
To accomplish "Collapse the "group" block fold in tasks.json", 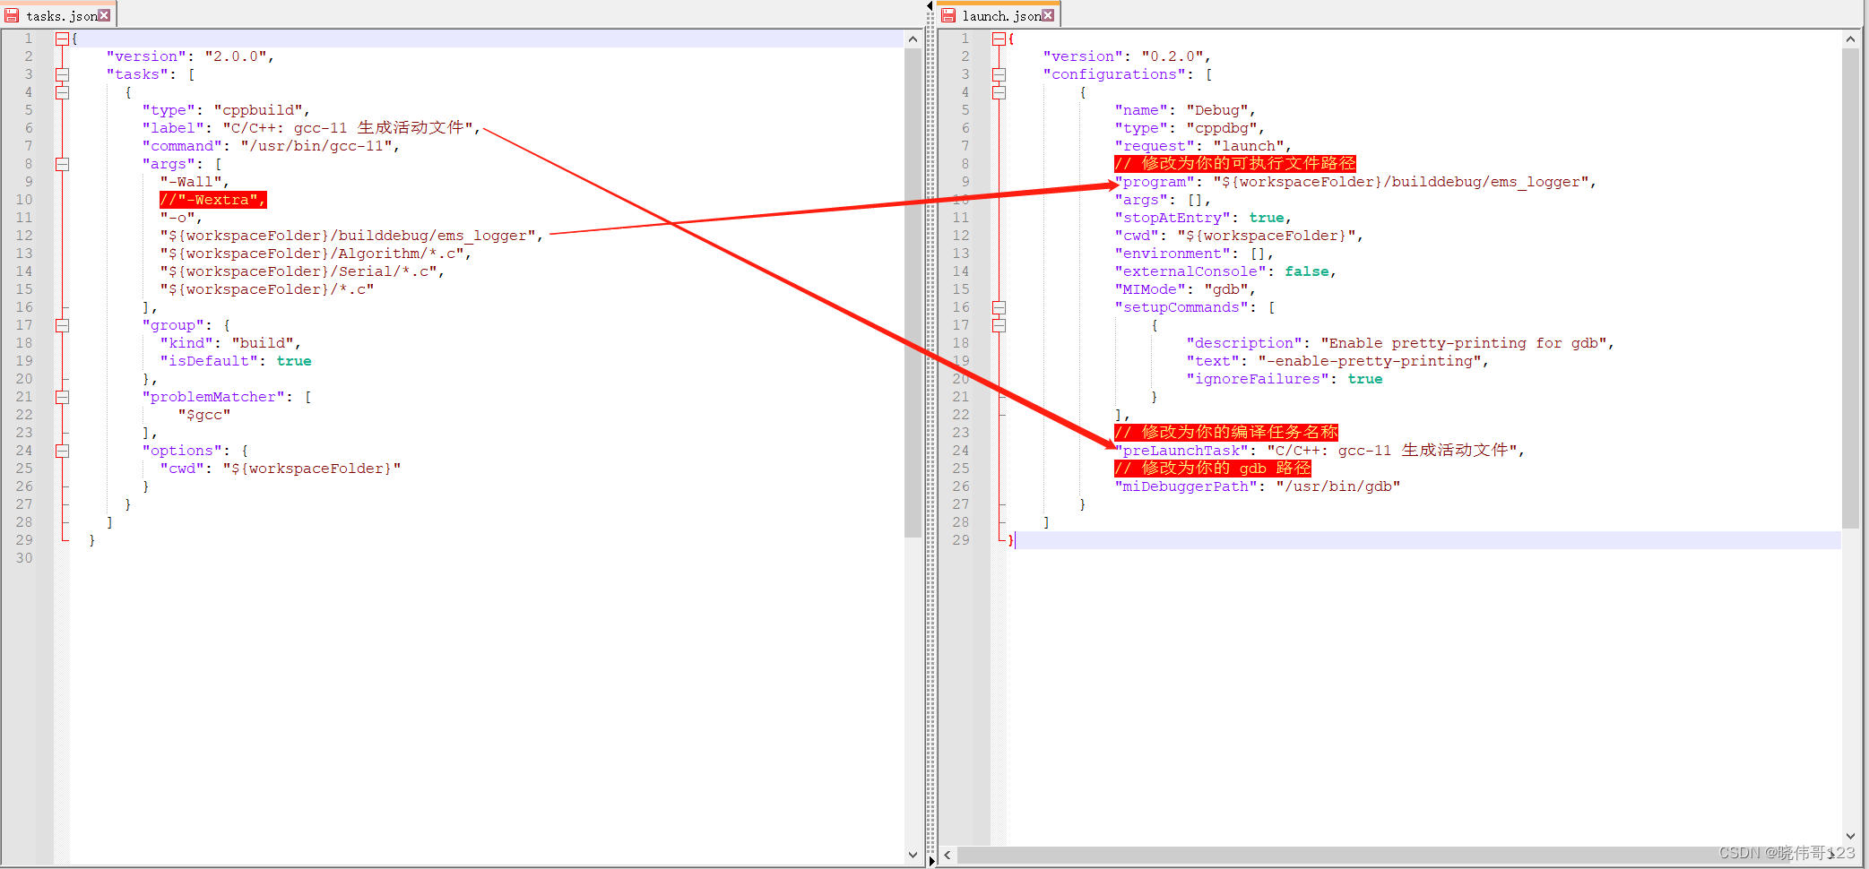I will click(62, 325).
